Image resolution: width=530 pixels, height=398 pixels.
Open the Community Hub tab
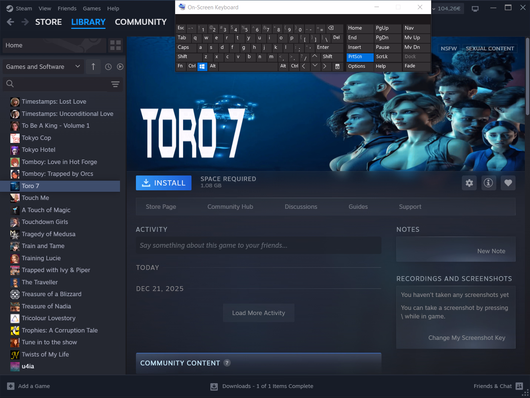coord(230,207)
